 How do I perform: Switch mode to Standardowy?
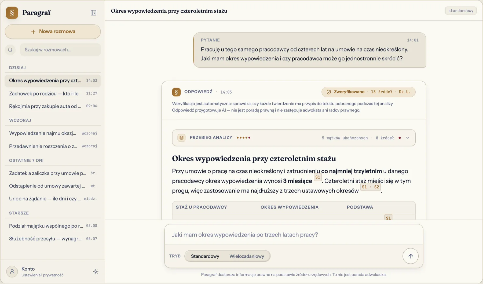(x=205, y=256)
